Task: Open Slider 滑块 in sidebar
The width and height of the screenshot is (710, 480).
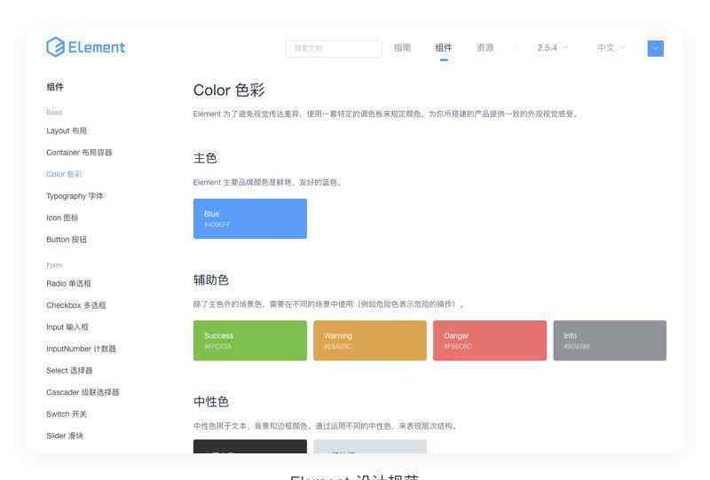Action: [x=65, y=436]
